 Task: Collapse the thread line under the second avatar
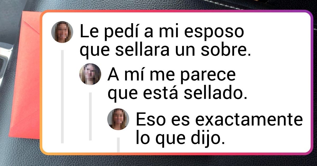coord(90,116)
